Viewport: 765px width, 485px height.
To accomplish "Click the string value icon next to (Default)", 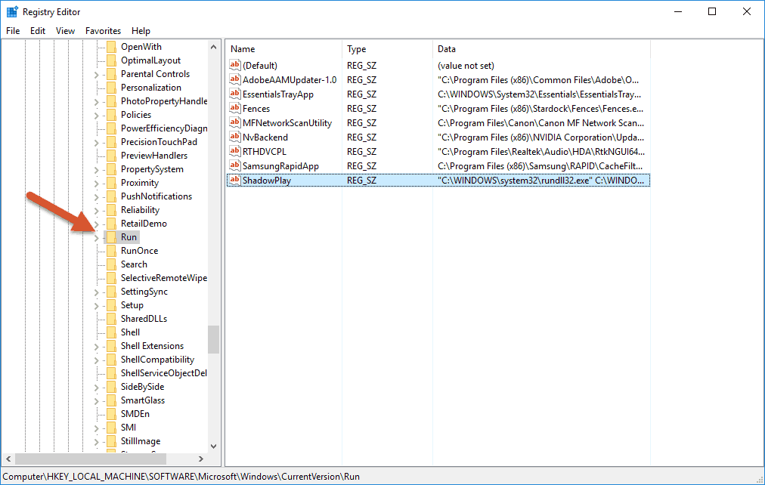I will [x=235, y=65].
